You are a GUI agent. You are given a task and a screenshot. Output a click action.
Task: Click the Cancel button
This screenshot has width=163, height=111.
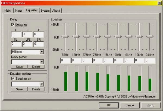tap(130, 105)
